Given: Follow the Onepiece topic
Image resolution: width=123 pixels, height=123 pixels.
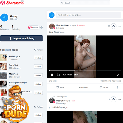Looking at the screenshot, I should pos(38,93).
